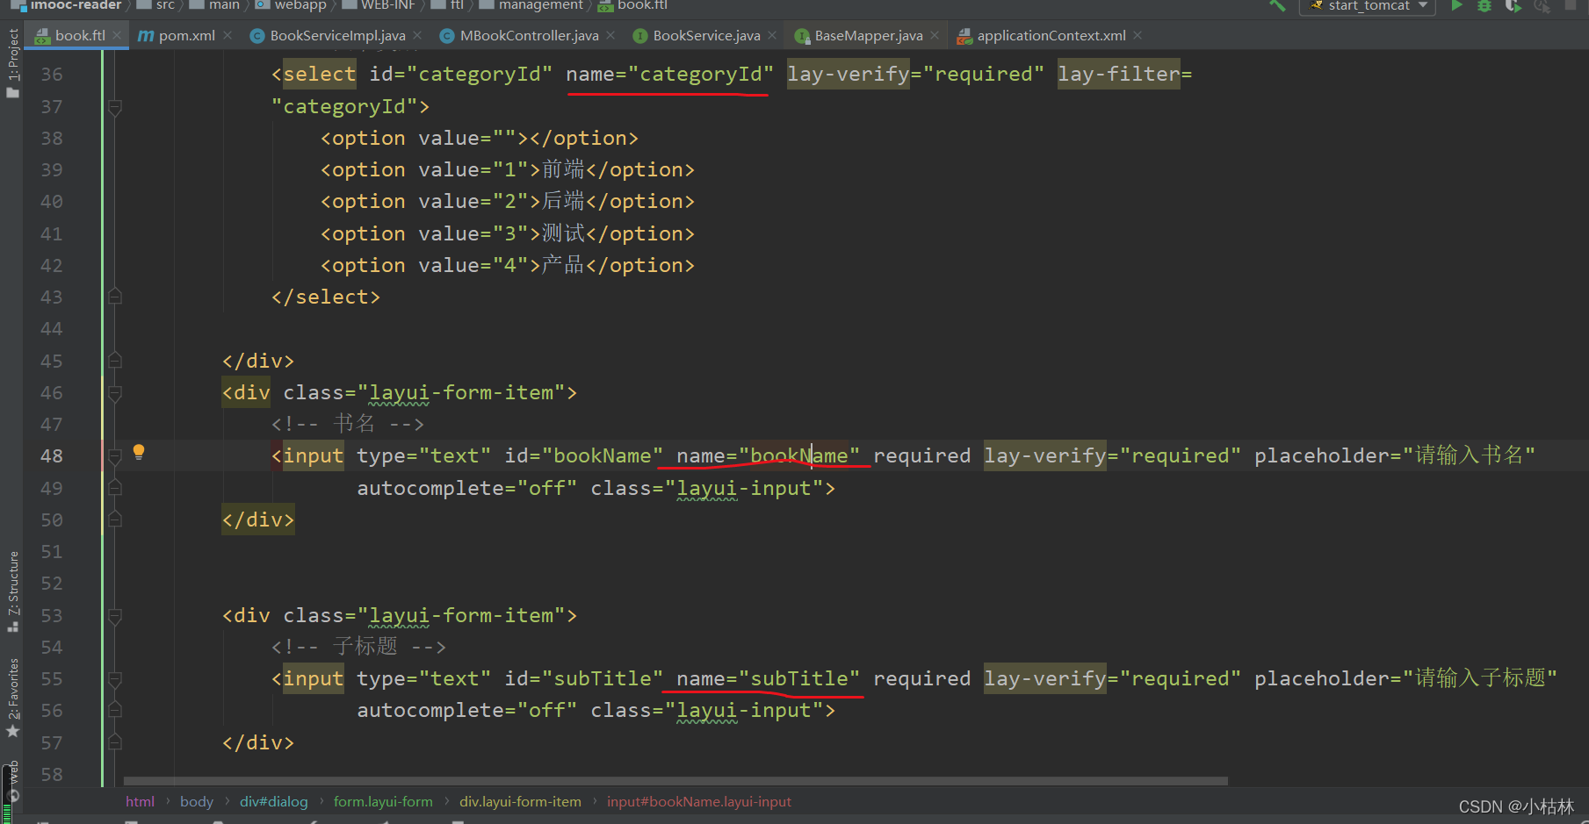The width and height of the screenshot is (1589, 824).
Task: Click webapp folder in navigation path
Action: pyautogui.click(x=300, y=5)
